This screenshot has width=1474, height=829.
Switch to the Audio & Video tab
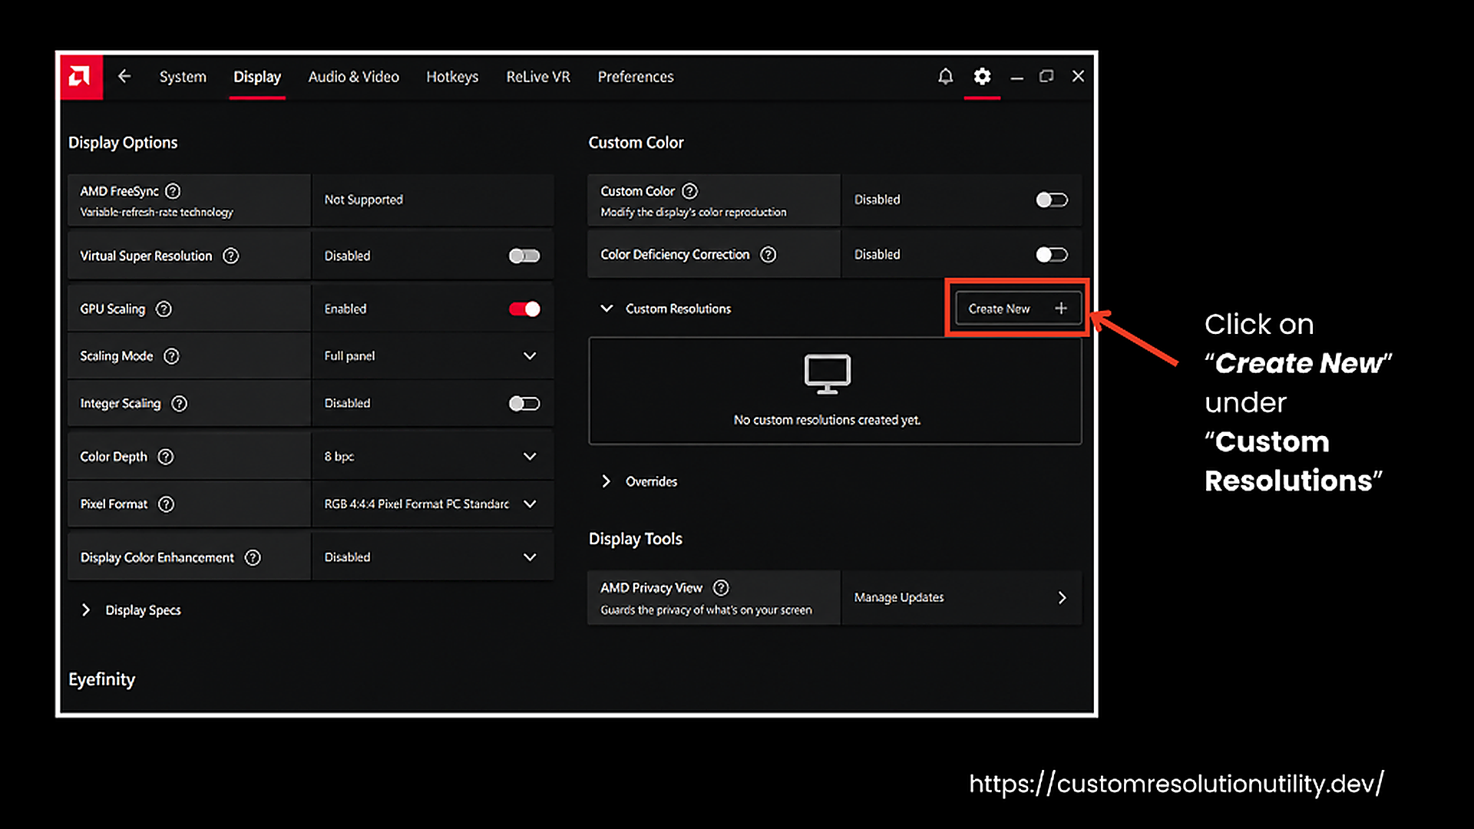354,77
